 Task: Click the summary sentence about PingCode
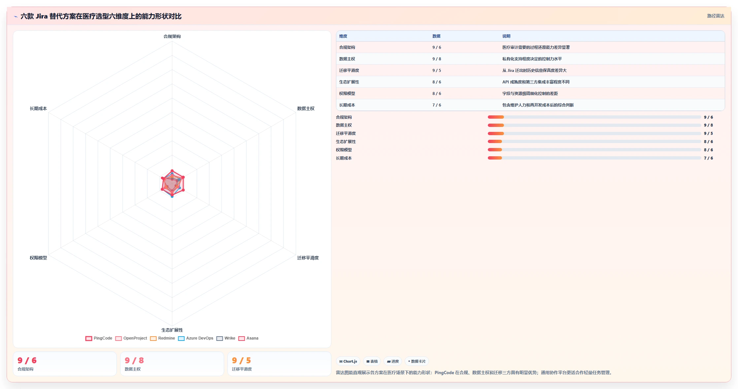(x=474, y=373)
